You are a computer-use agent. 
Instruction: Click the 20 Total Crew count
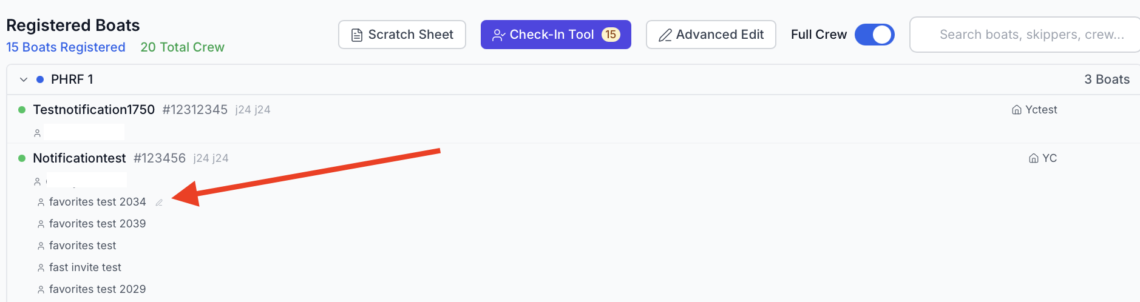[182, 47]
